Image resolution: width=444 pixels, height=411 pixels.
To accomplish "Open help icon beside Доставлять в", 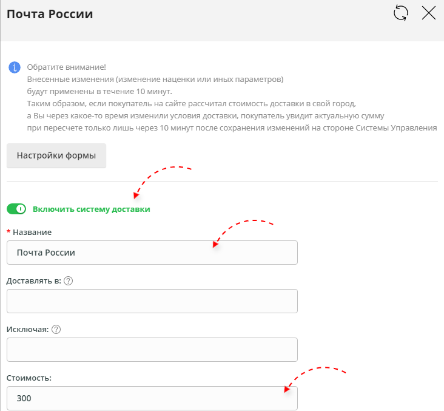I will pos(69,280).
